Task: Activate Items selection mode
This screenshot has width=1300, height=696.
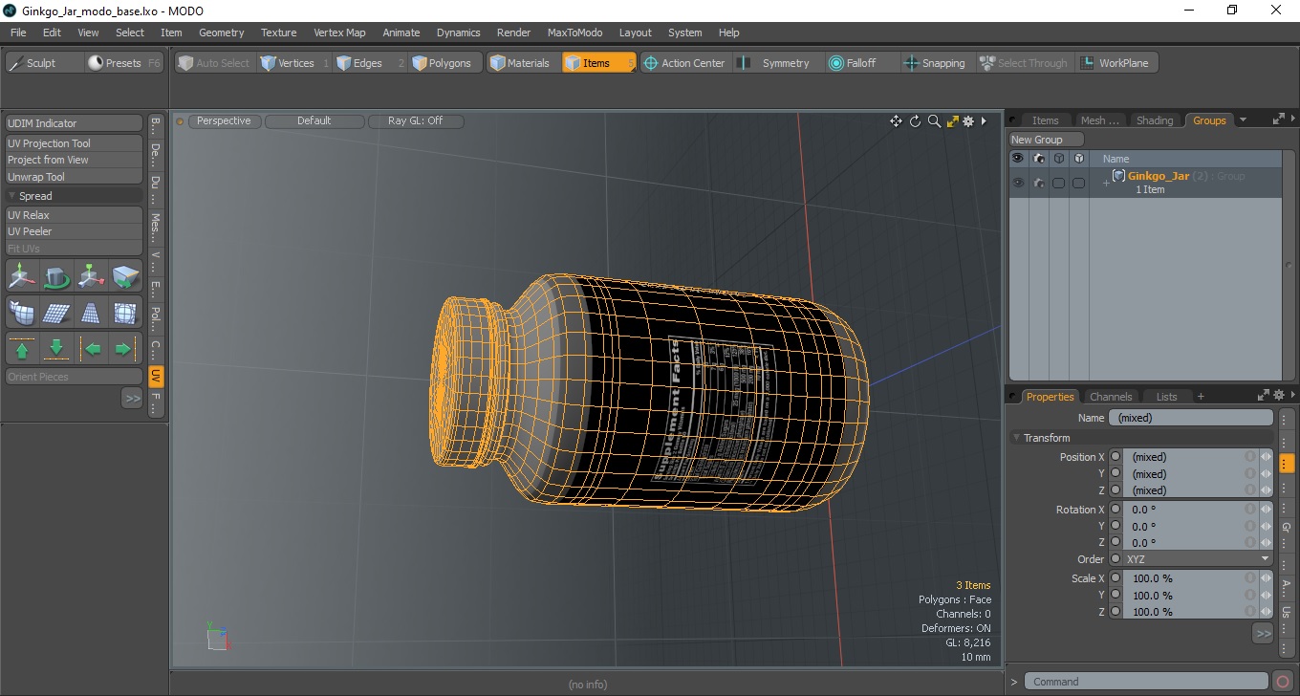Action: pos(598,63)
